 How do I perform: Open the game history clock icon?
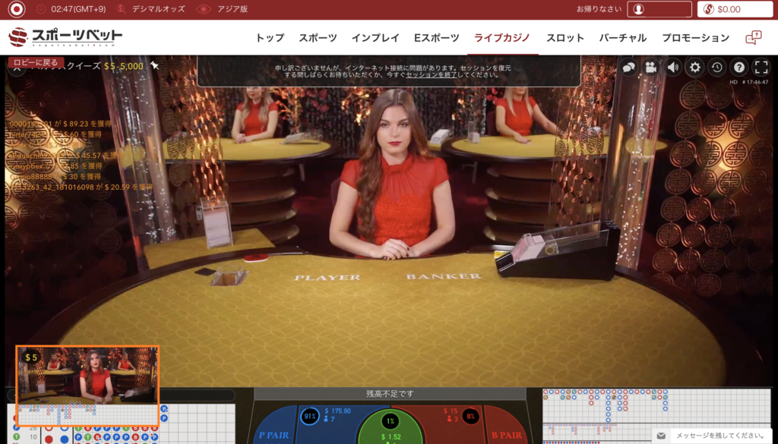[x=716, y=67]
